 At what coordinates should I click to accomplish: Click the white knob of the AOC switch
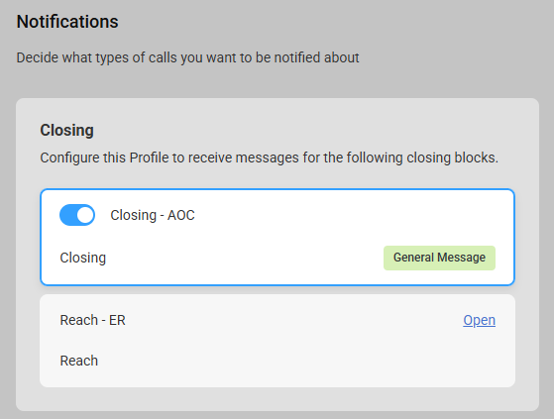pyautogui.click(x=85, y=215)
